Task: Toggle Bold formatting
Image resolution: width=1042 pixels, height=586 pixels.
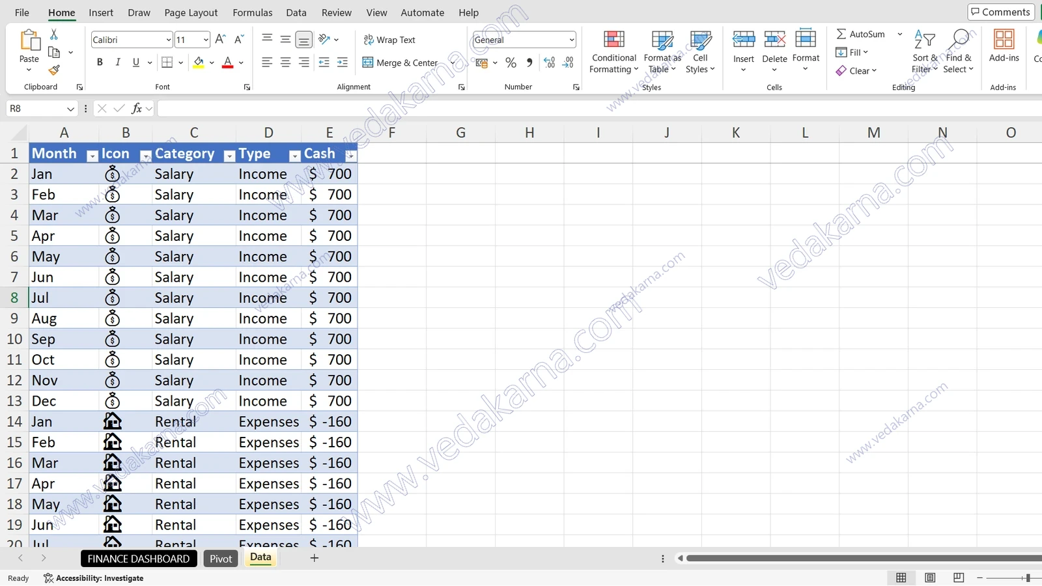Action: point(100,63)
